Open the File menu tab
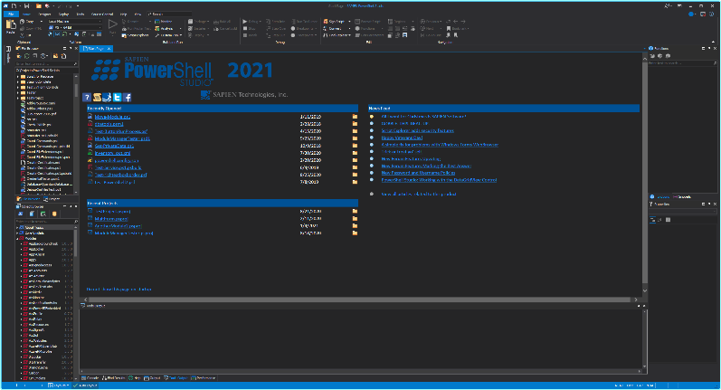 (11, 14)
